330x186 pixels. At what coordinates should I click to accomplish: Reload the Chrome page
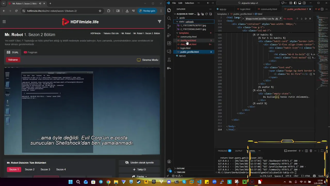pos(16,11)
